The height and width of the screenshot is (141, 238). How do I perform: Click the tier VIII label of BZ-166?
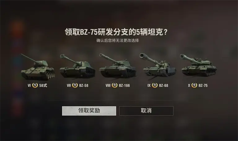[x=108, y=85]
